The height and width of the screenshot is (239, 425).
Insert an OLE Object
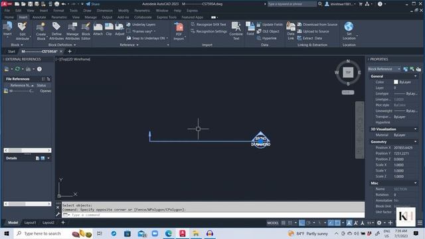(x=268, y=31)
